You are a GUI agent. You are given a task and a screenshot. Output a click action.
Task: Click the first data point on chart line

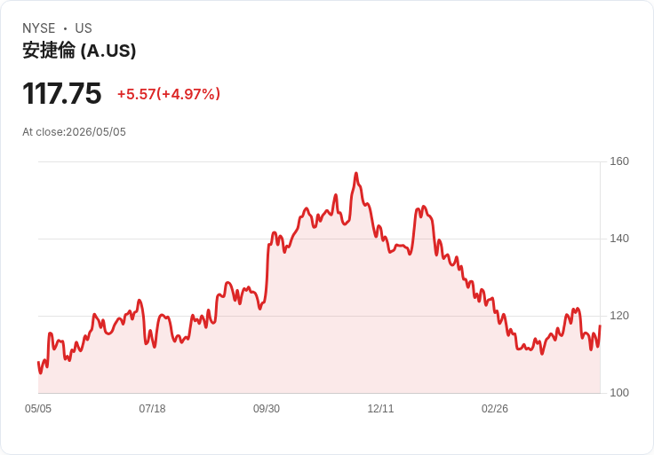pyautogui.click(x=38, y=362)
